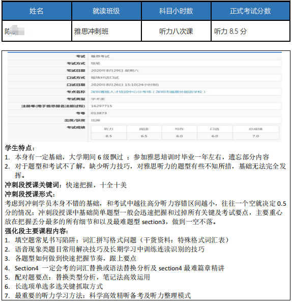Click the overall score 7.0
The image size is (292, 304).
pos(255,136)
